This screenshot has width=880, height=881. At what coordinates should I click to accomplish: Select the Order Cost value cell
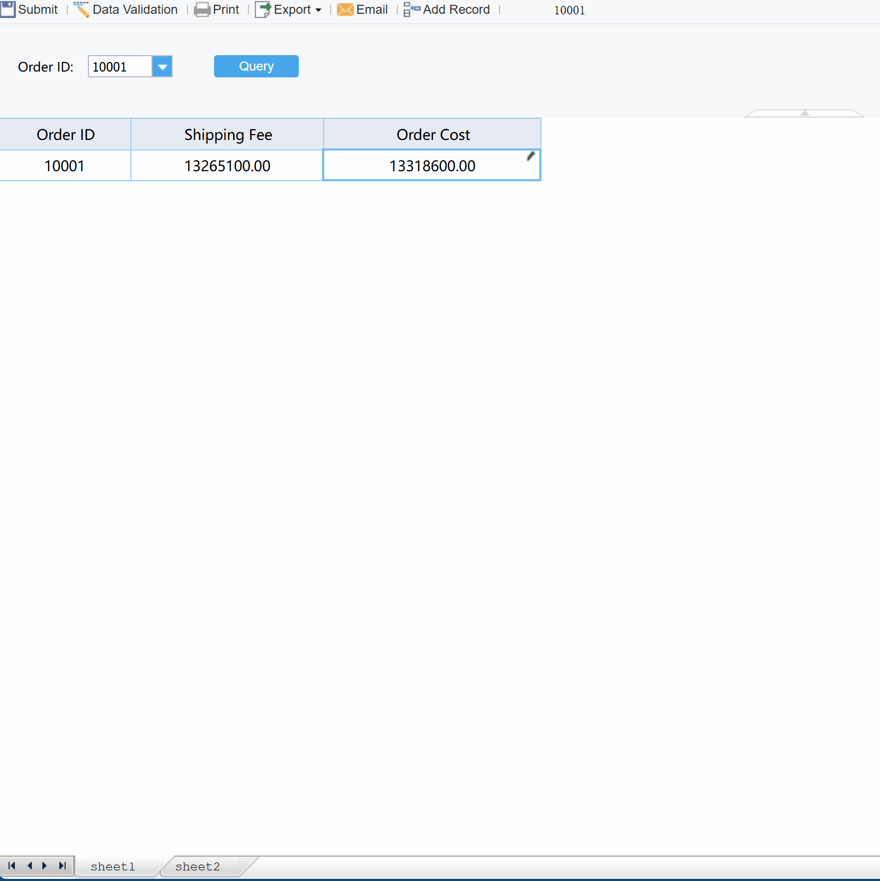click(432, 165)
